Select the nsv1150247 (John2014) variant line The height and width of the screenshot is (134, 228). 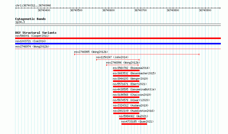pos(118,60)
